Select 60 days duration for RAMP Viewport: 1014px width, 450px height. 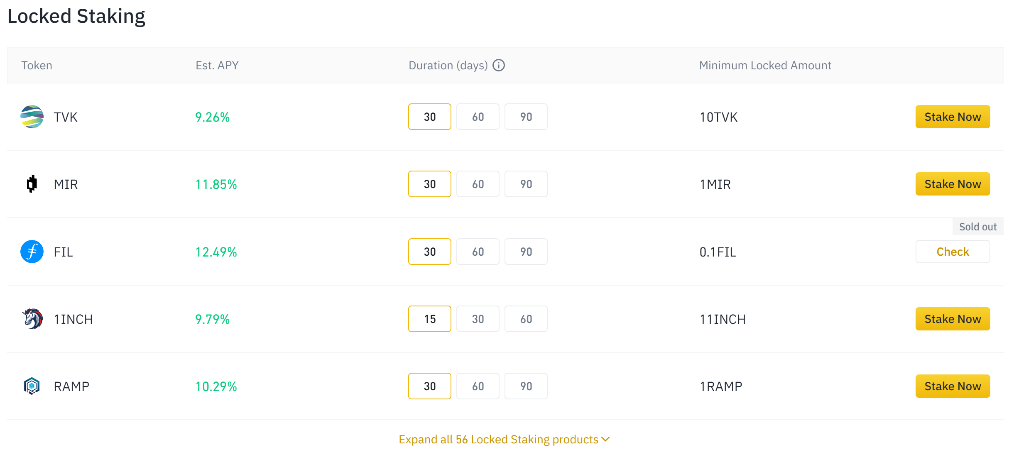478,386
